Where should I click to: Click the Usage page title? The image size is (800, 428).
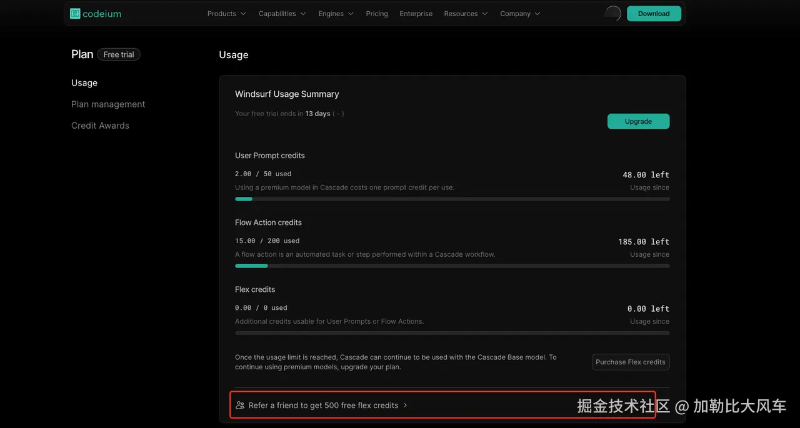[234, 55]
